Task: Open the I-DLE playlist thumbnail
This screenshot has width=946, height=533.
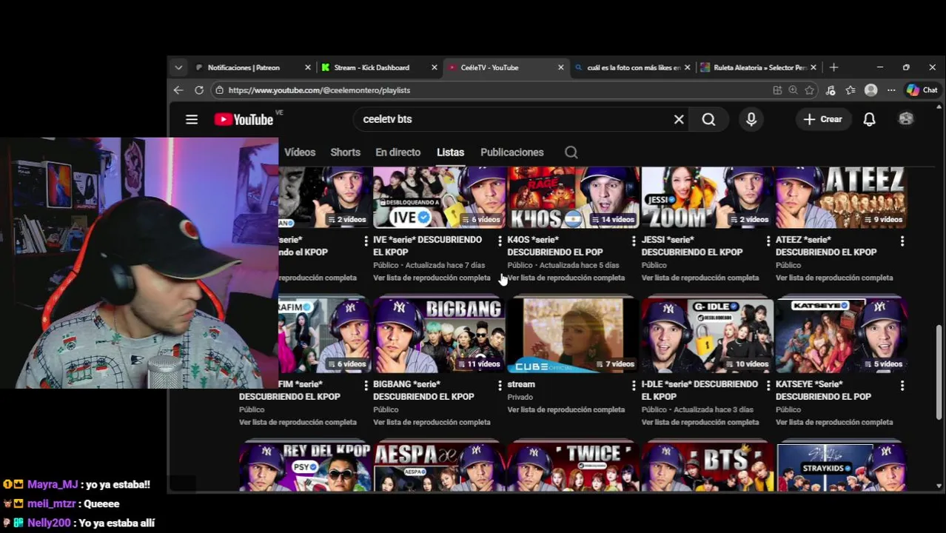Action: click(x=708, y=335)
